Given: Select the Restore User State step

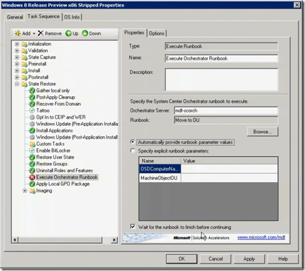Looking at the screenshot, I should pos(55,157).
